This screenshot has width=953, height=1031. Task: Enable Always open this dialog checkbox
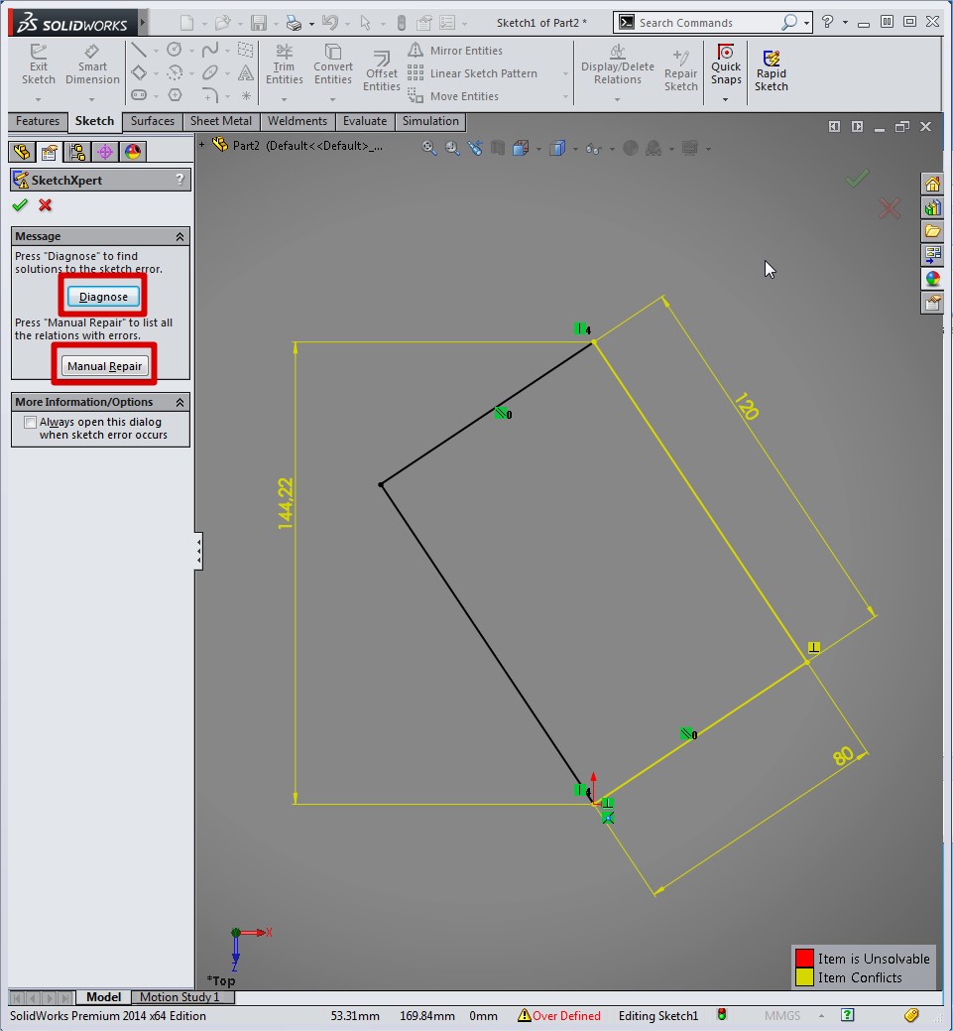(x=30, y=423)
